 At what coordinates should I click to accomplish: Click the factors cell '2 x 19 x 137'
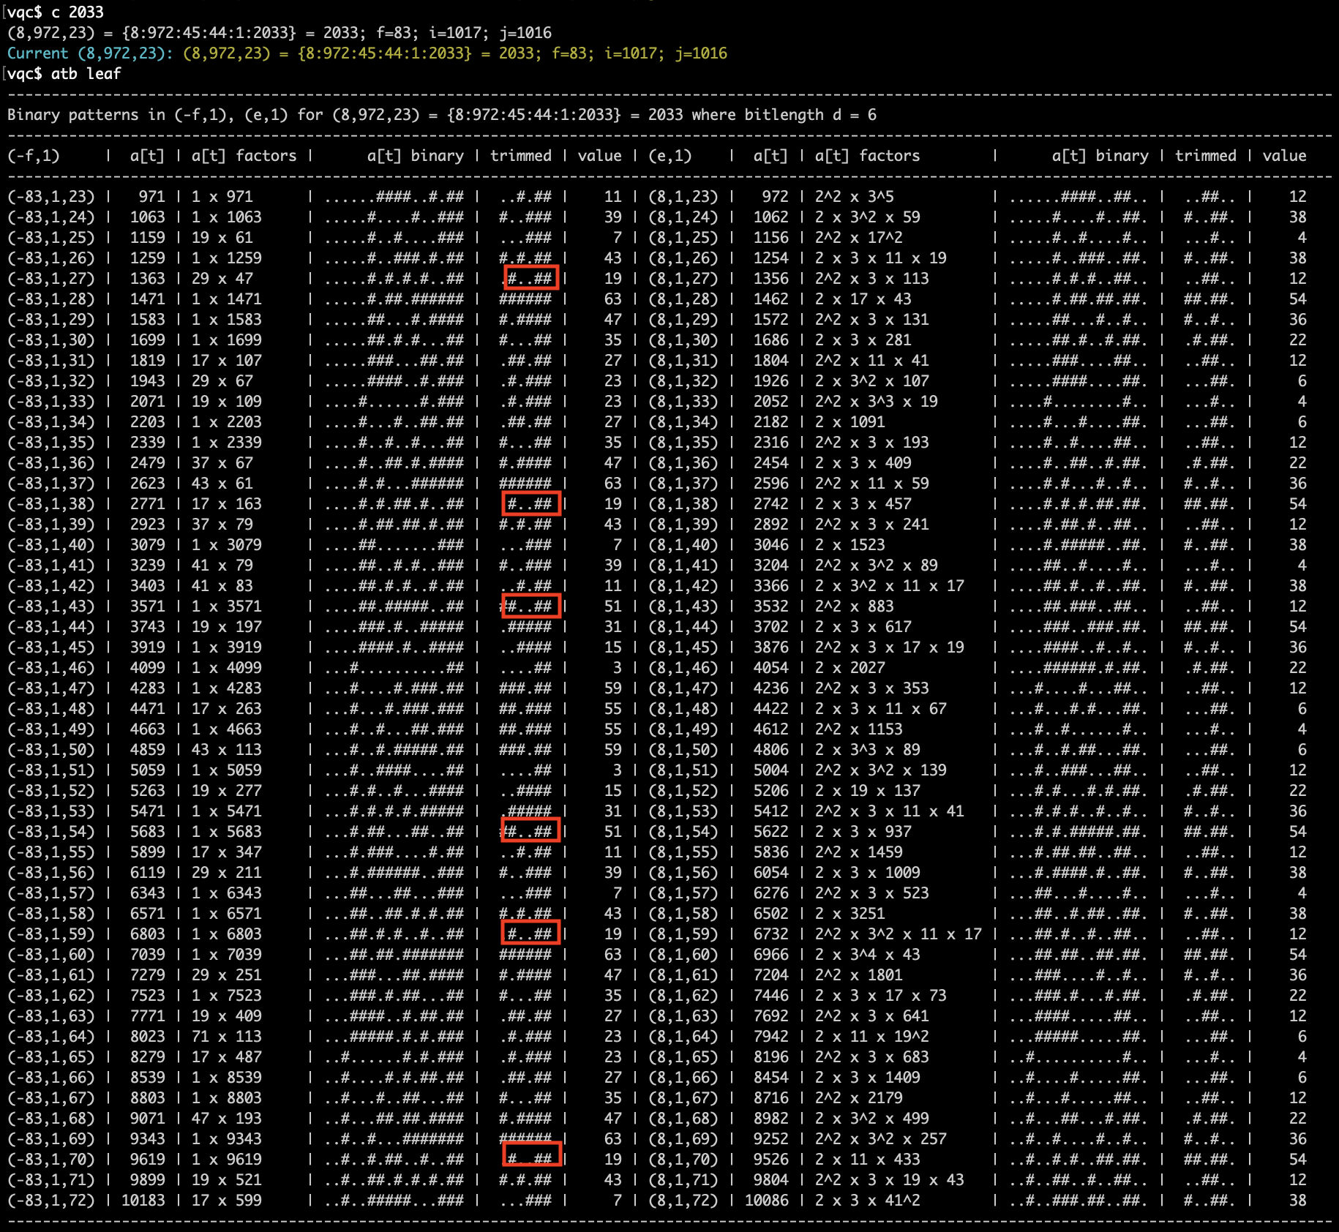pyautogui.click(x=868, y=791)
